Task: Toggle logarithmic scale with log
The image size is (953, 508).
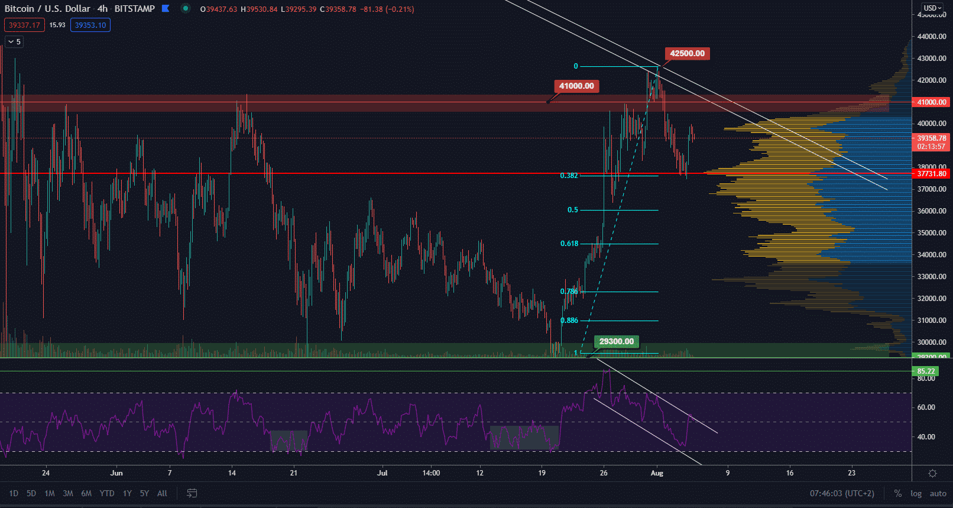Action: point(916,493)
